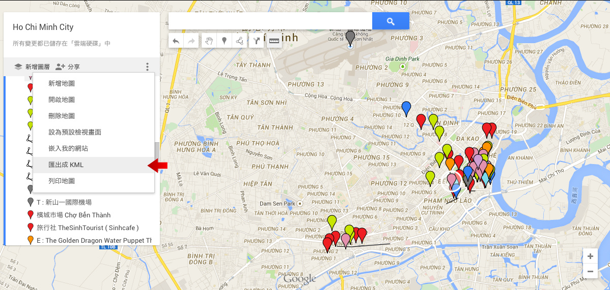This screenshot has height=290, width=610.
Task: Click 新增圖層 add layer button
Action: coord(32,67)
